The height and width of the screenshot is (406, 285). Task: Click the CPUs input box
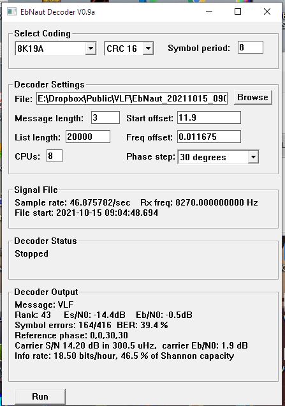pyautogui.click(x=54, y=156)
